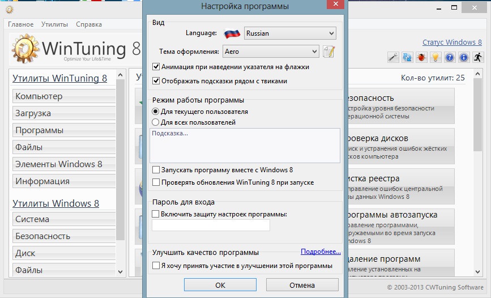The image size is (491, 298).
Task: Click the blue refresh arrows icon
Action: pyautogui.click(x=407, y=57)
